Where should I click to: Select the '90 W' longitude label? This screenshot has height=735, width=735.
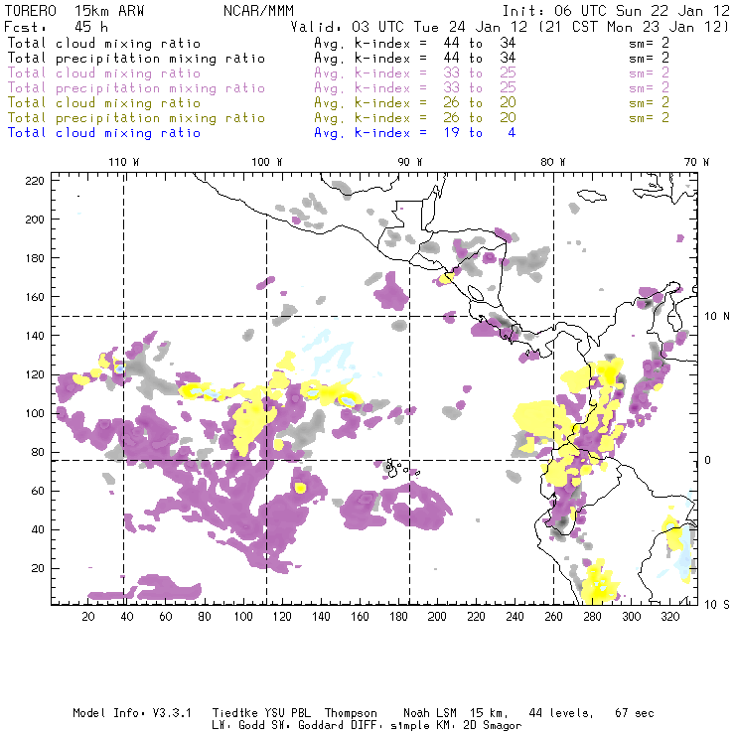(409, 162)
